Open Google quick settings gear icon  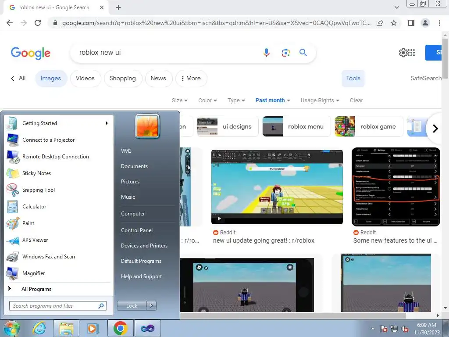click(403, 53)
